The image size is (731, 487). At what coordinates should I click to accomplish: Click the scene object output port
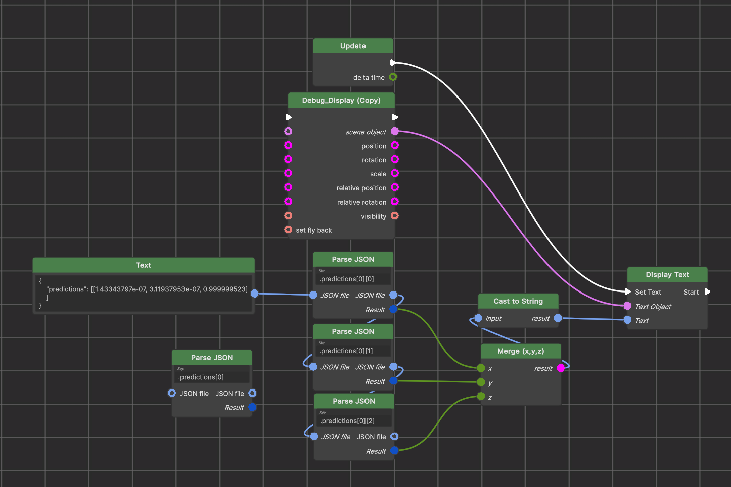395,131
